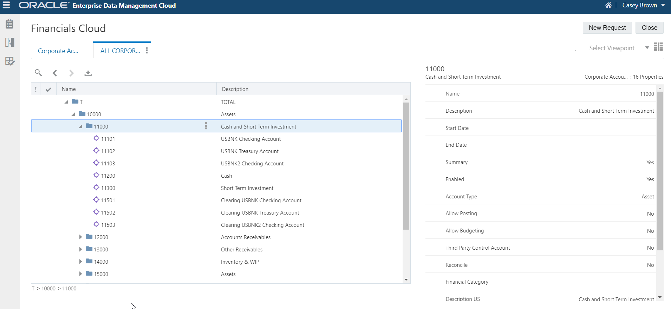Click the Account Type property value Asset
Viewport: 671px width, 309px height.
(x=647, y=197)
